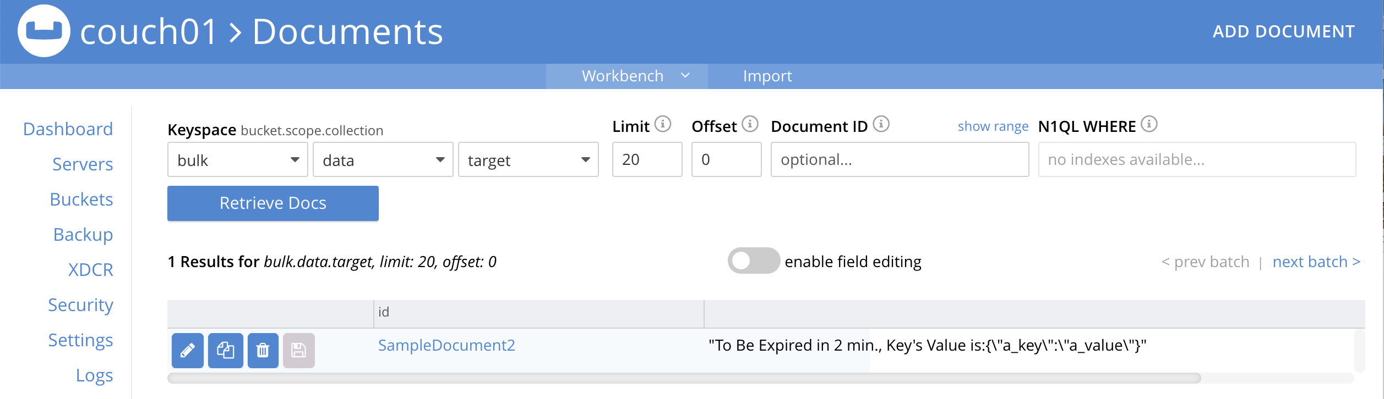Click the Couchbase logo icon
The width and height of the screenshot is (1384, 399).
[44, 31]
